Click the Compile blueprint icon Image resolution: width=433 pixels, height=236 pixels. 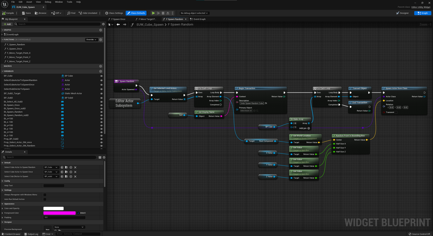tap(4, 13)
